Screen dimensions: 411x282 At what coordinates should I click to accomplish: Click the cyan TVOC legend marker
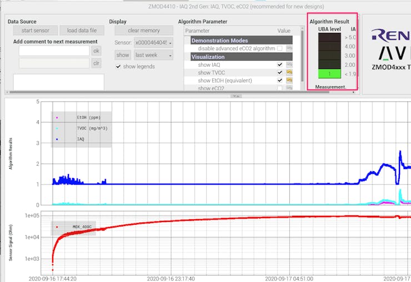coord(57,128)
